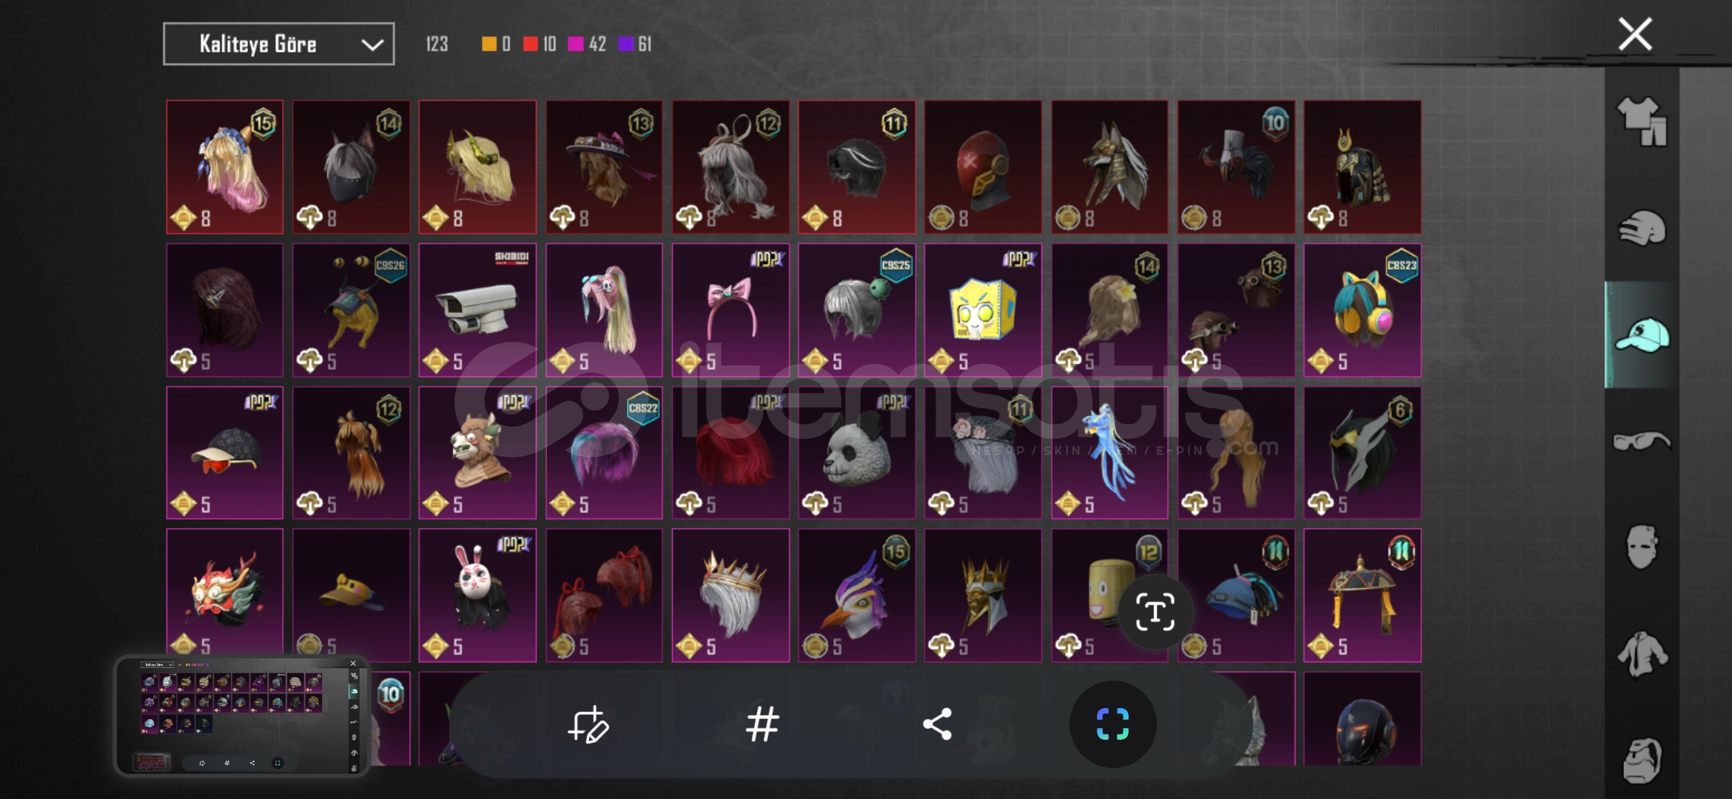Screen dimensions: 1732x799
Task: Open the face mask category icon
Action: [x=1642, y=547]
